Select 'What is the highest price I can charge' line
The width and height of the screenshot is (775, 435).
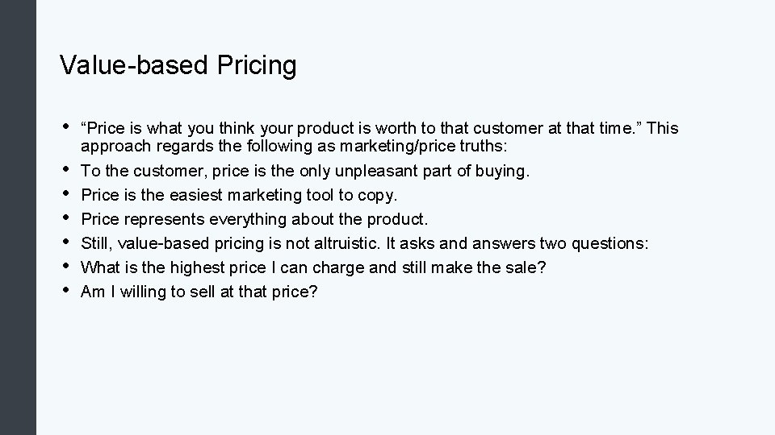tap(313, 267)
